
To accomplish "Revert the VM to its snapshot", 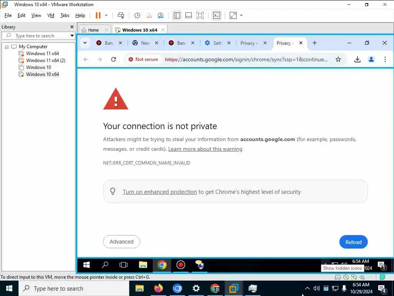I will [149, 15].
